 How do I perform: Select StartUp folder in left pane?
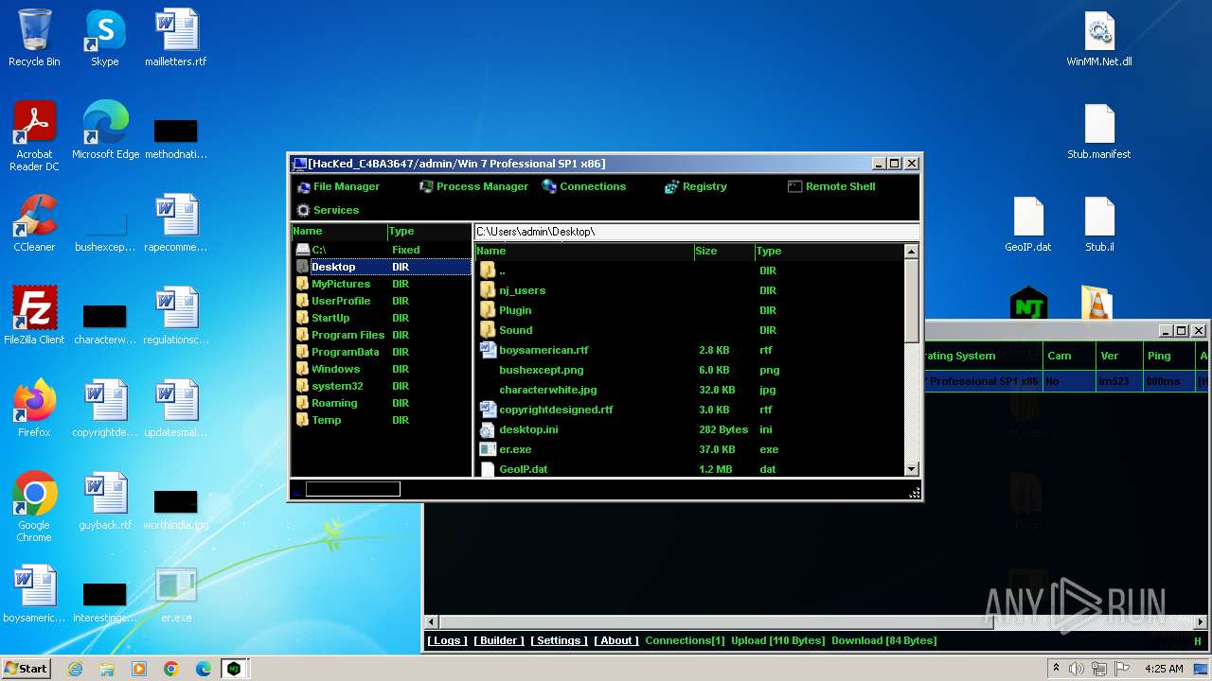381,318
